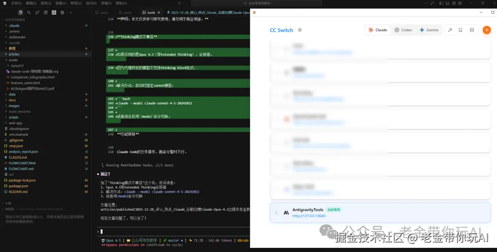Open the FLOWCHART.md file
The image size is (497, 252).
tap(21, 169)
